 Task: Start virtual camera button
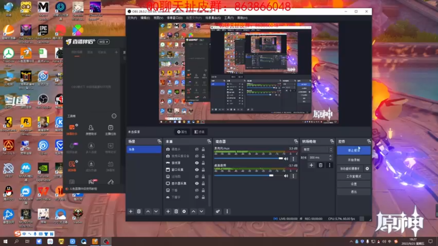tap(350, 168)
